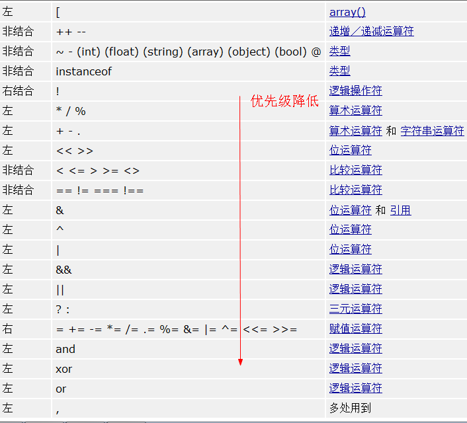The image size is (467, 423).
Task: Click the ^ operator cell
Action: 189,230
